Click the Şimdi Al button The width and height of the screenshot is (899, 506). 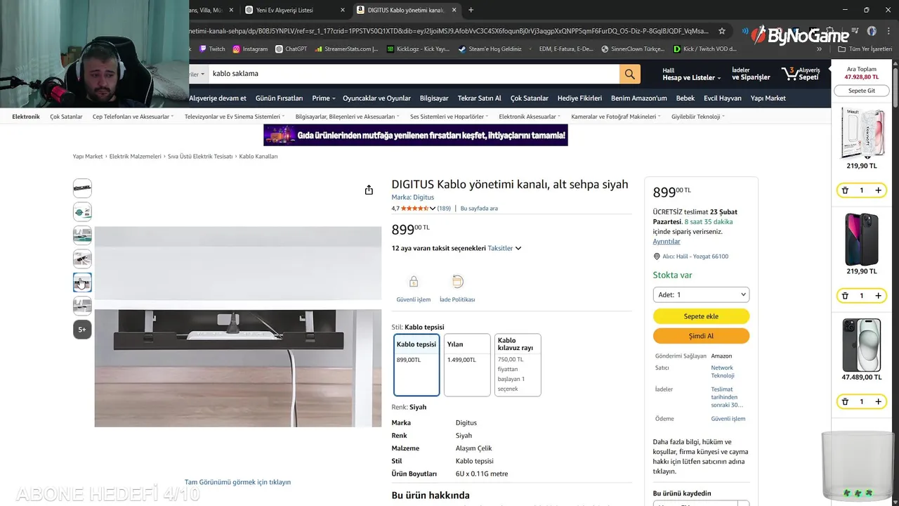coord(701,336)
